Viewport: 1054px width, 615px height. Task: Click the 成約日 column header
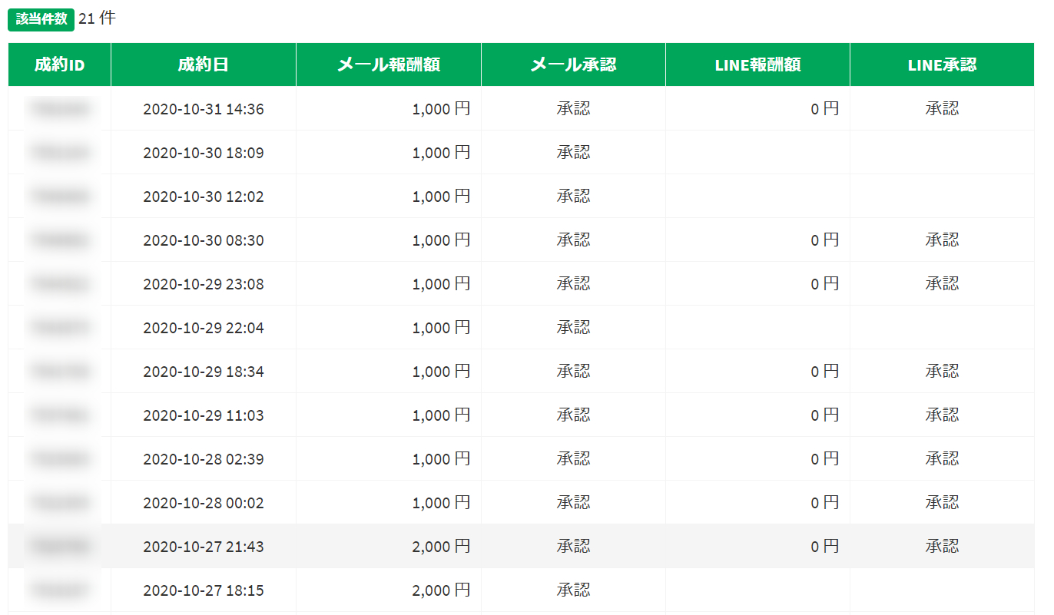(203, 64)
